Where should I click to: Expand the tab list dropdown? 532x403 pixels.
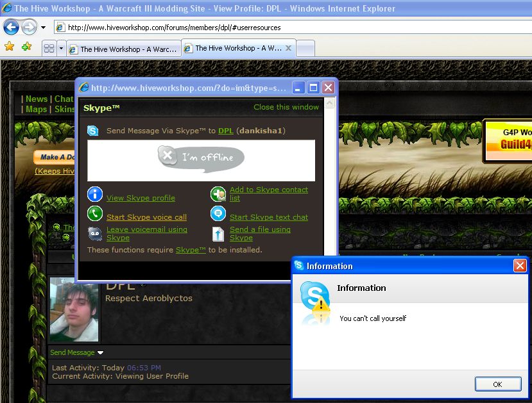[61, 49]
